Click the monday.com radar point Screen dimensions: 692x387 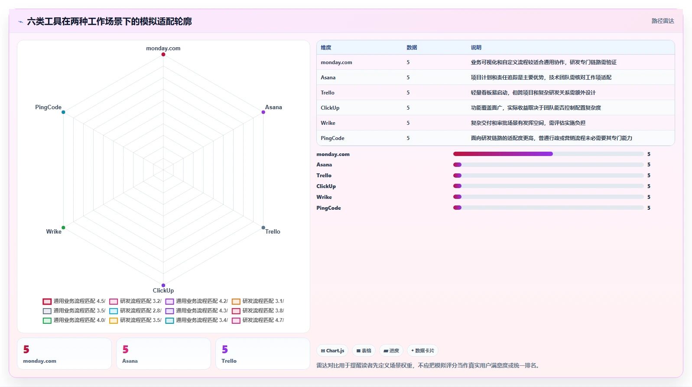163,54
